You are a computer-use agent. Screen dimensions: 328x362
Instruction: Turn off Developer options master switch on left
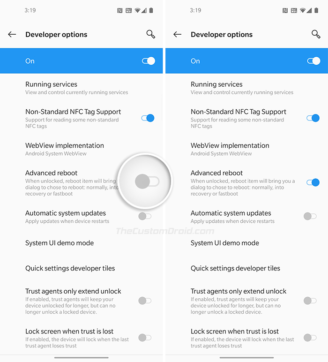149,61
